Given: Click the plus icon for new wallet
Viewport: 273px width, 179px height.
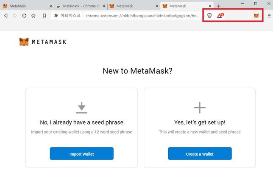Looking at the screenshot, I should click(200, 108).
